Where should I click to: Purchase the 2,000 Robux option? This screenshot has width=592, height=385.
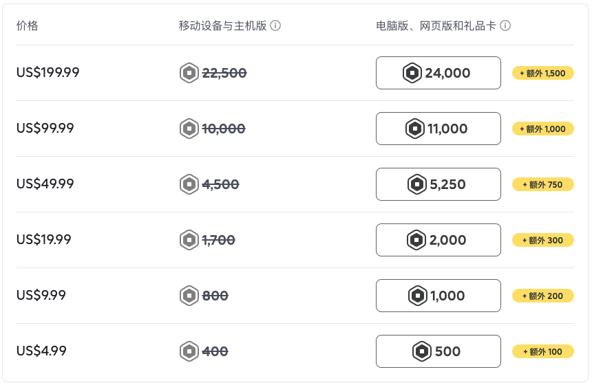click(438, 240)
